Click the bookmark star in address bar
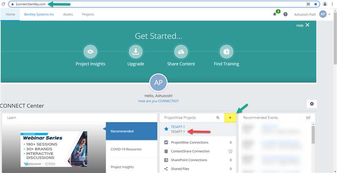 tap(315, 4)
